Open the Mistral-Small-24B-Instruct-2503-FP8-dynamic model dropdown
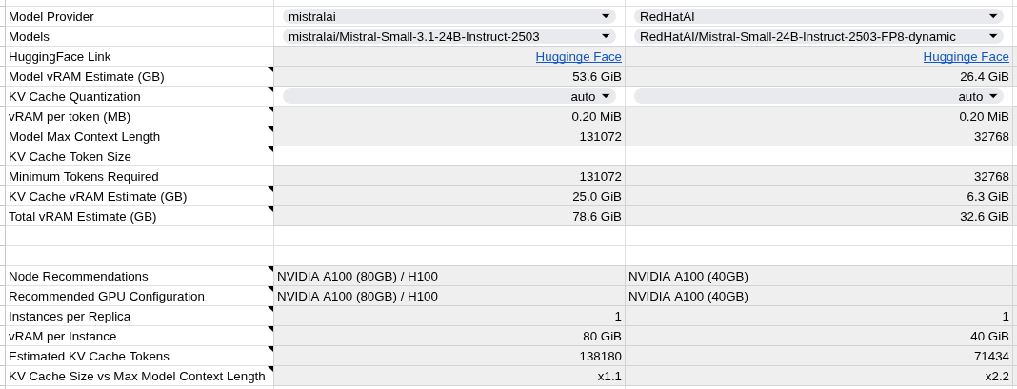1017x389 pixels. 819,36
